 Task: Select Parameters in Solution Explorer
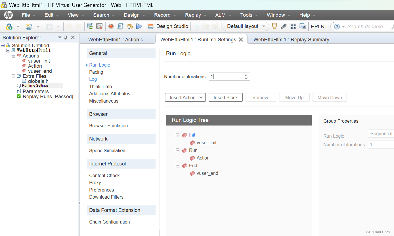(x=36, y=91)
